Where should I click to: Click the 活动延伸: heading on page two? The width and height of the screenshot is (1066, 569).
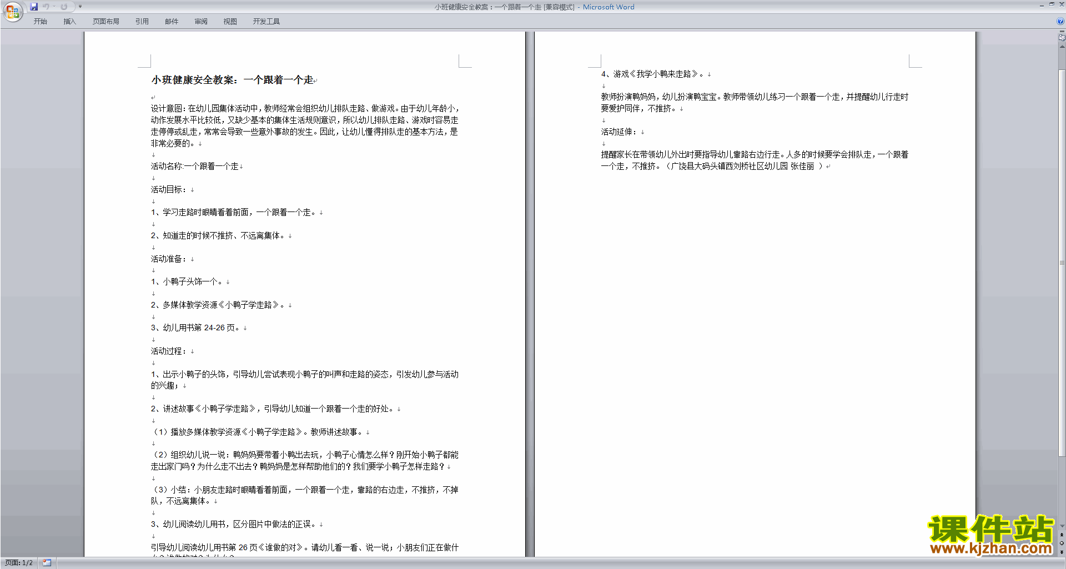point(619,132)
